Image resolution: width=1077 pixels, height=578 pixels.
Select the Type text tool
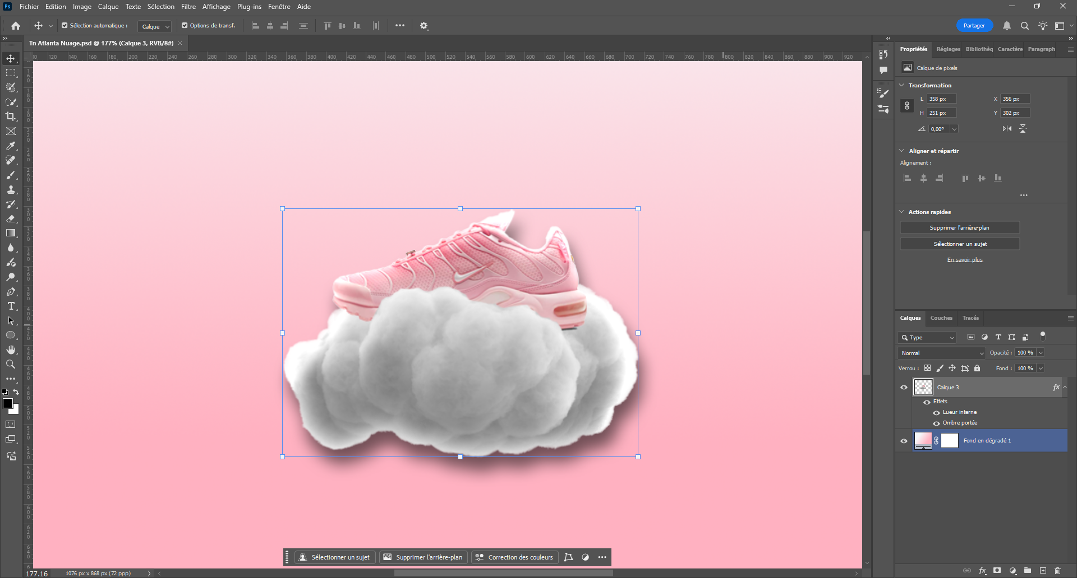click(x=11, y=306)
